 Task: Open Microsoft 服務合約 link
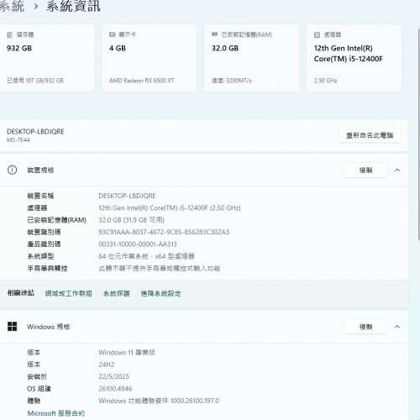56,413
